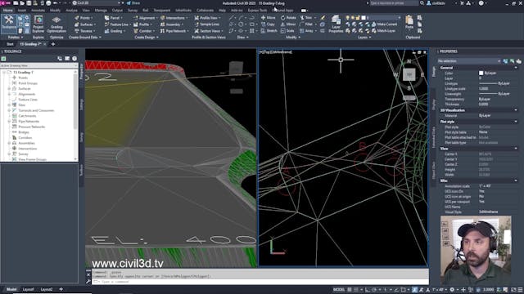
Task: Open the Surfaces dropdown in ribbon
Action: [x=85, y=24]
